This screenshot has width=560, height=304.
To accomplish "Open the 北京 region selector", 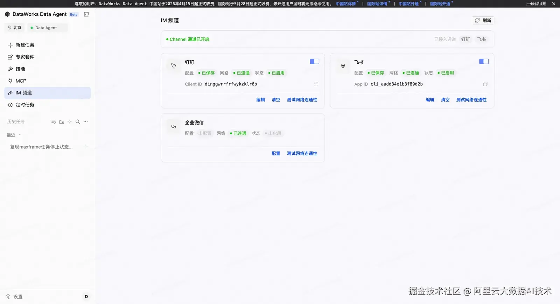I will click(15, 28).
